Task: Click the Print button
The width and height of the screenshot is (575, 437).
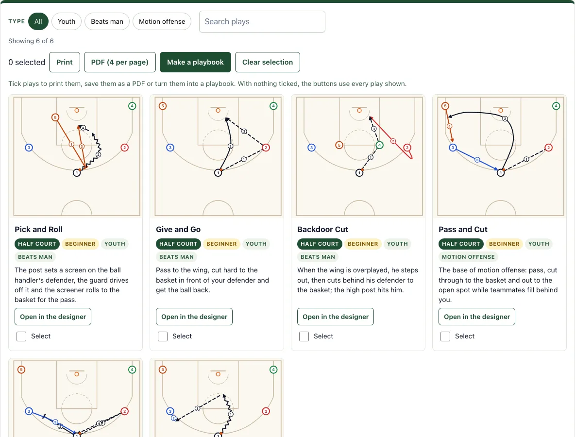Action: [x=65, y=62]
